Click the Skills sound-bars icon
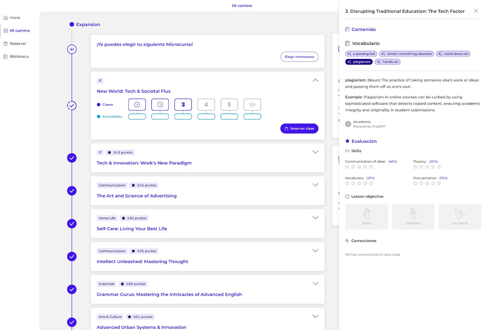The height and width of the screenshot is (330, 484). (347, 151)
